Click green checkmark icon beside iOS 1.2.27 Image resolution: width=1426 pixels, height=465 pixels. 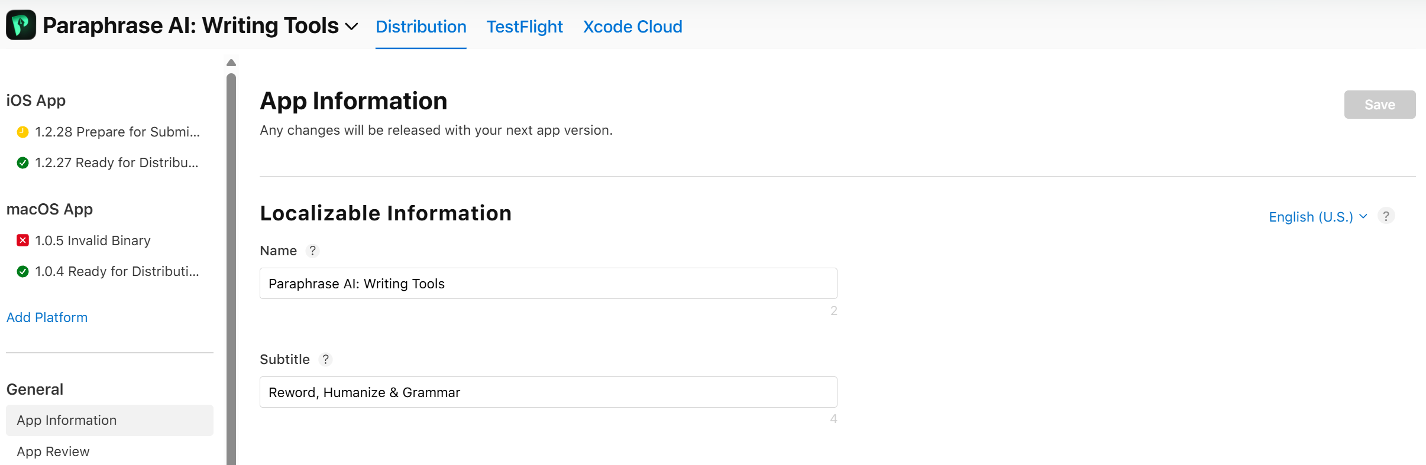coord(22,162)
